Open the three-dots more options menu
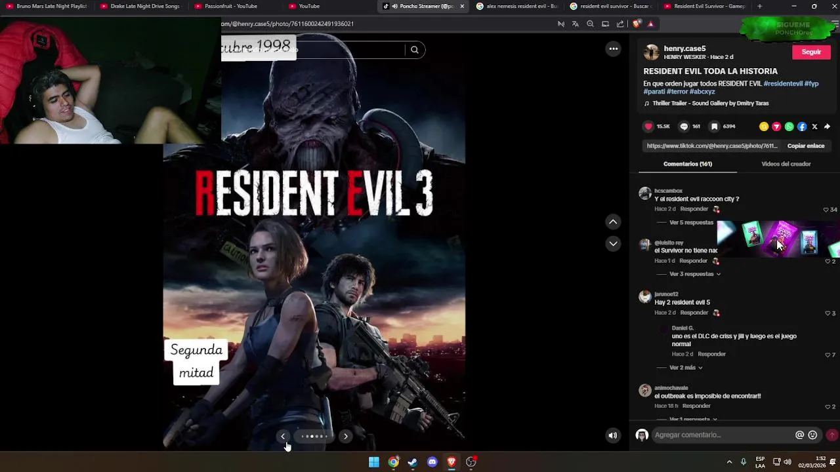 [613, 49]
